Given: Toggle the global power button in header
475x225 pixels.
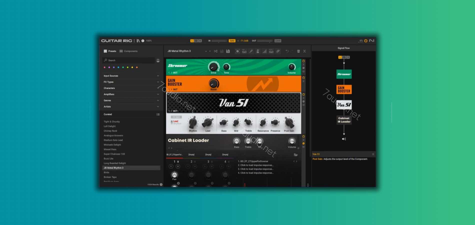Looking at the screenshot, I should [366, 40].
